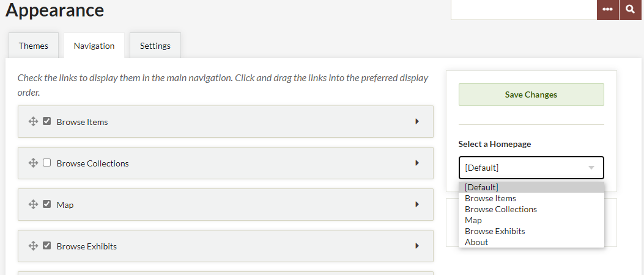Switch to the Themes tab
644x275 pixels.
34,46
